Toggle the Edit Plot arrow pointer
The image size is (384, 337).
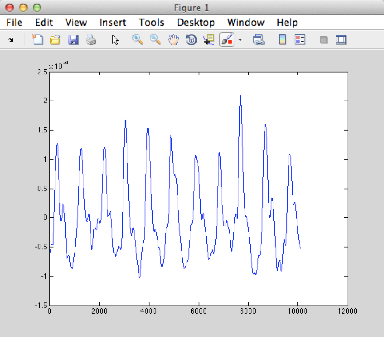coord(115,40)
